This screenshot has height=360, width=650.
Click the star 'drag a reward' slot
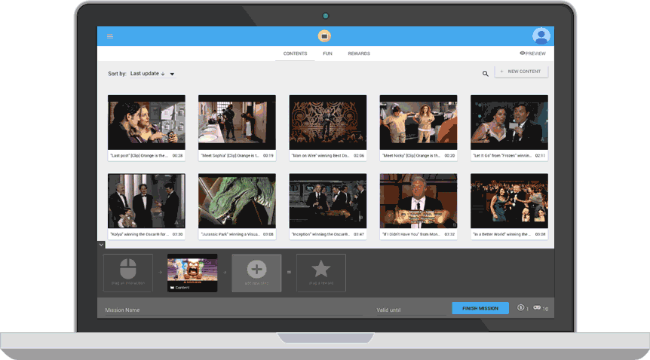coord(321,273)
